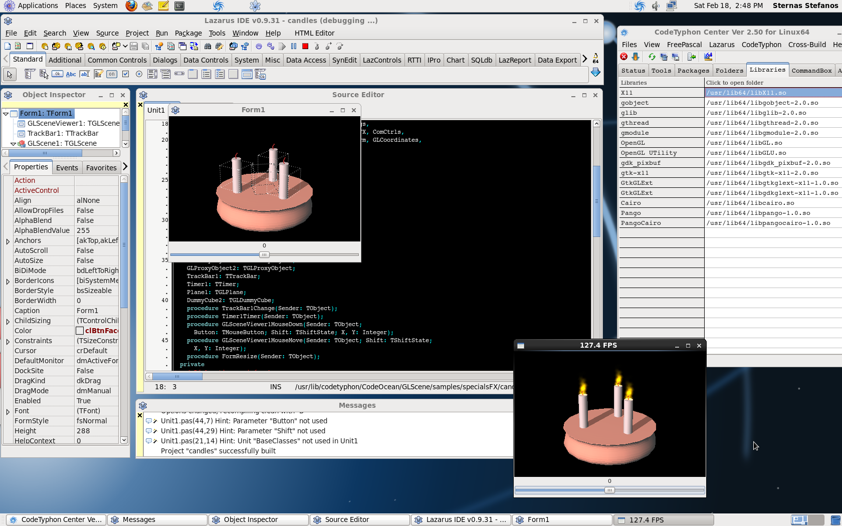Select the TCheckBox component icon
The height and width of the screenshot is (526, 842).
pyautogui.click(x=125, y=74)
